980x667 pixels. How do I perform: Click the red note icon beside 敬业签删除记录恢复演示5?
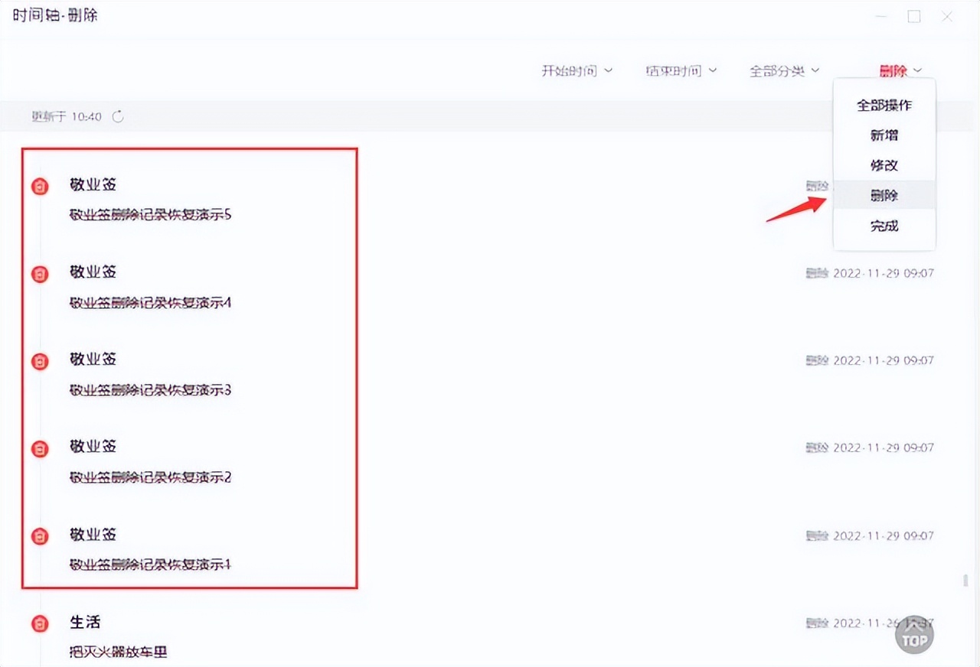click(x=39, y=186)
